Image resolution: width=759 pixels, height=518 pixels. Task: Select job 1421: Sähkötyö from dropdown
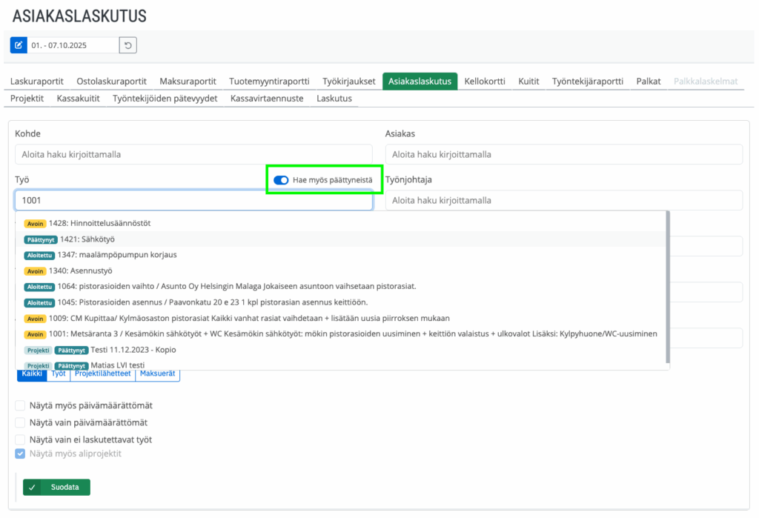tap(87, 239)
